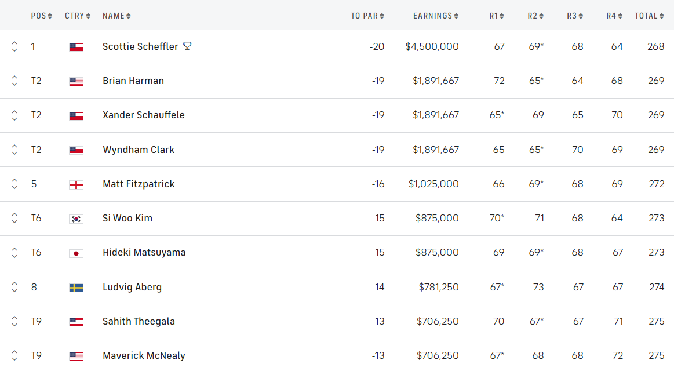Expand Ludvig Aberg's scorecard row

[14, 287]
